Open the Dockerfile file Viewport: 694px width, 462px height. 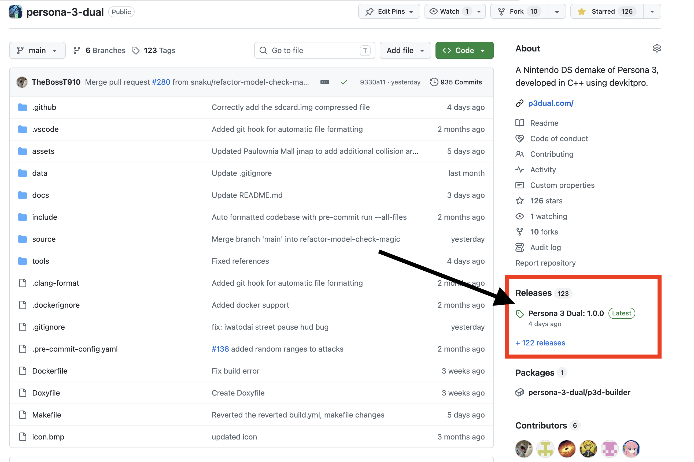tap(50, 371)
